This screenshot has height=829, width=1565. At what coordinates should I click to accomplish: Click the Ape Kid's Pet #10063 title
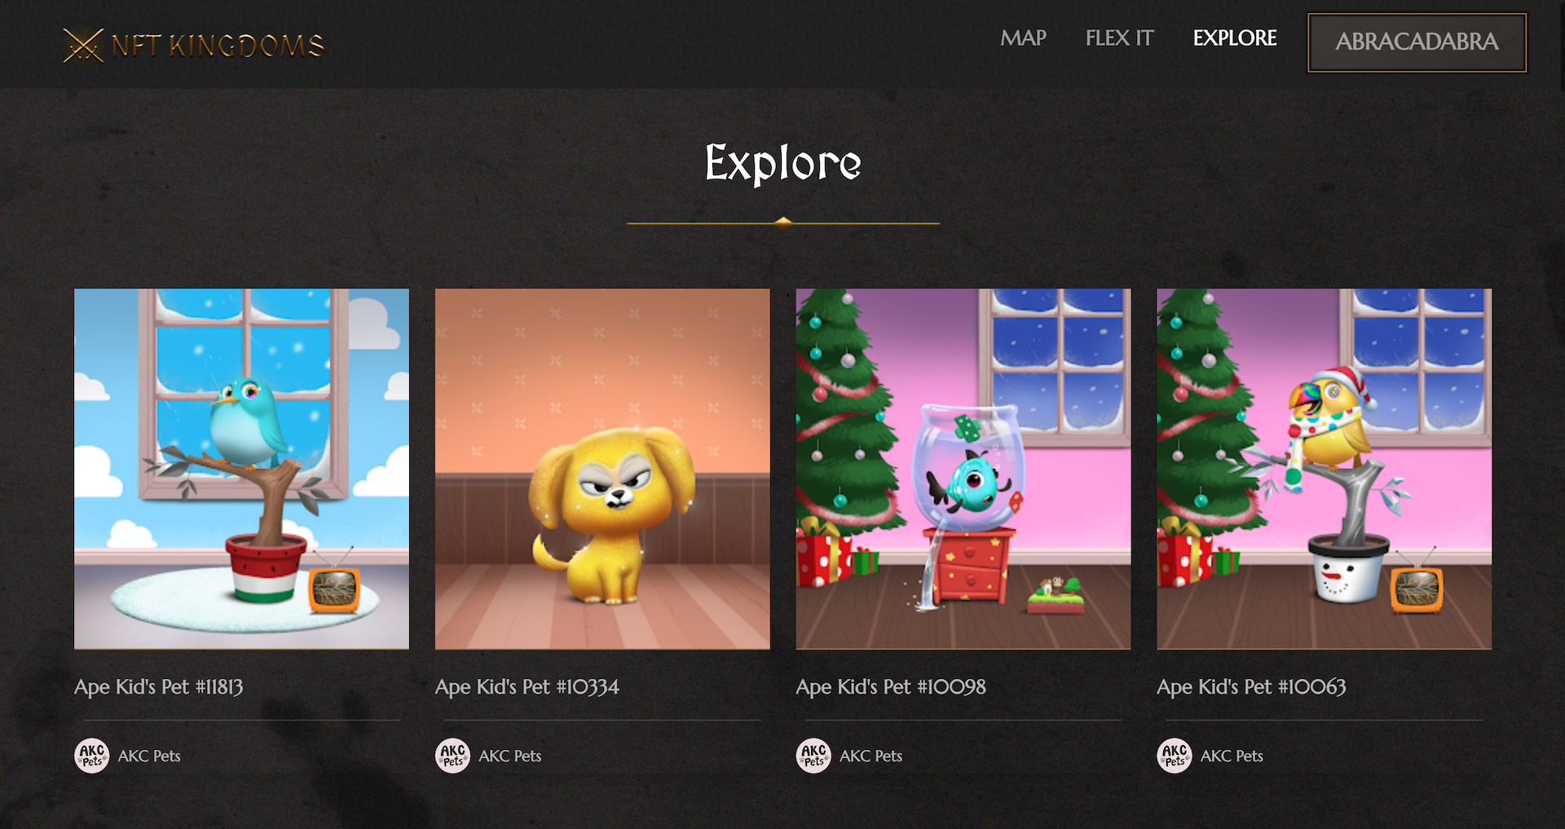coord(1251,687)
